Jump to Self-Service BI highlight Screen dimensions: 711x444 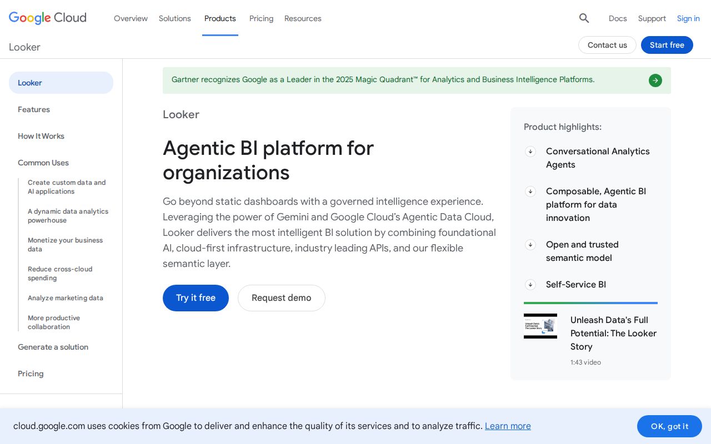click(576, 285)
